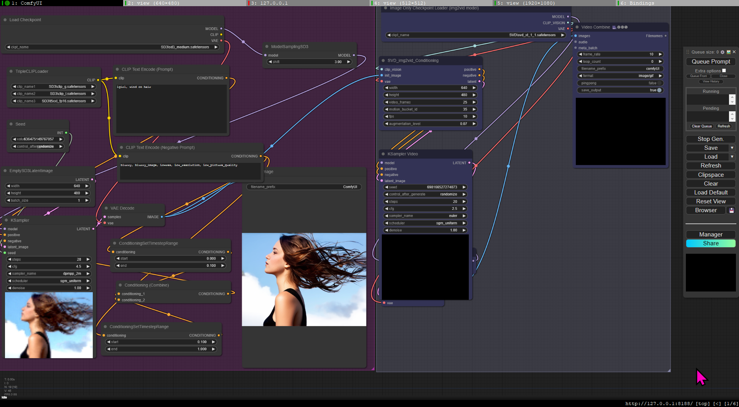The height and width of the screenshot is (407, 739).
Task: Click the positive prompt text area
Action: (171, 109)
